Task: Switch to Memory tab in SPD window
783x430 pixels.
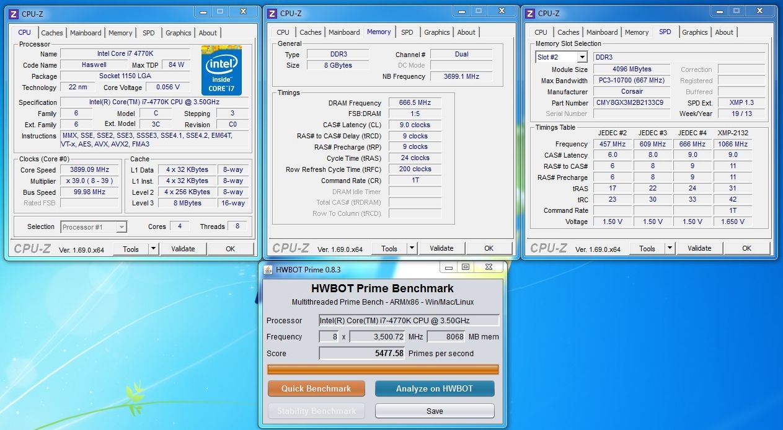Action: click(637, 32)
